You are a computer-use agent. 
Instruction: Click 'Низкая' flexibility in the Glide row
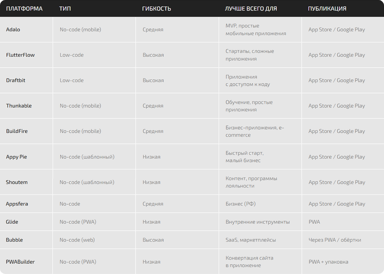pos(152,222)
